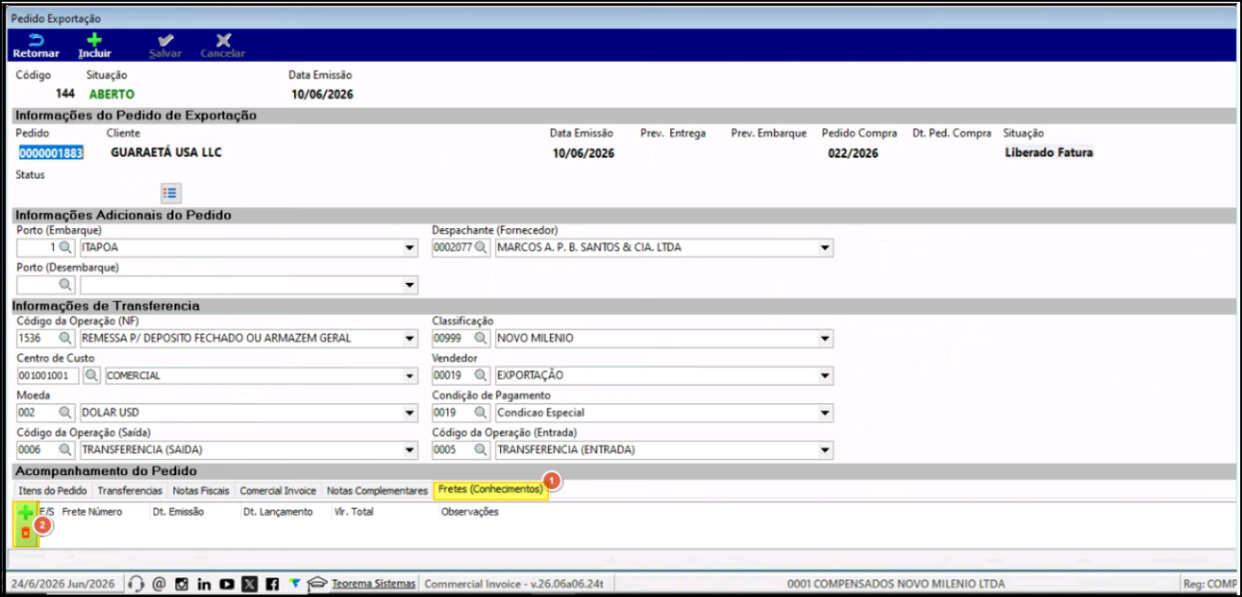Click the magnifier next to Centro de Custo
1242x597 pixels.
click(91, 376)
